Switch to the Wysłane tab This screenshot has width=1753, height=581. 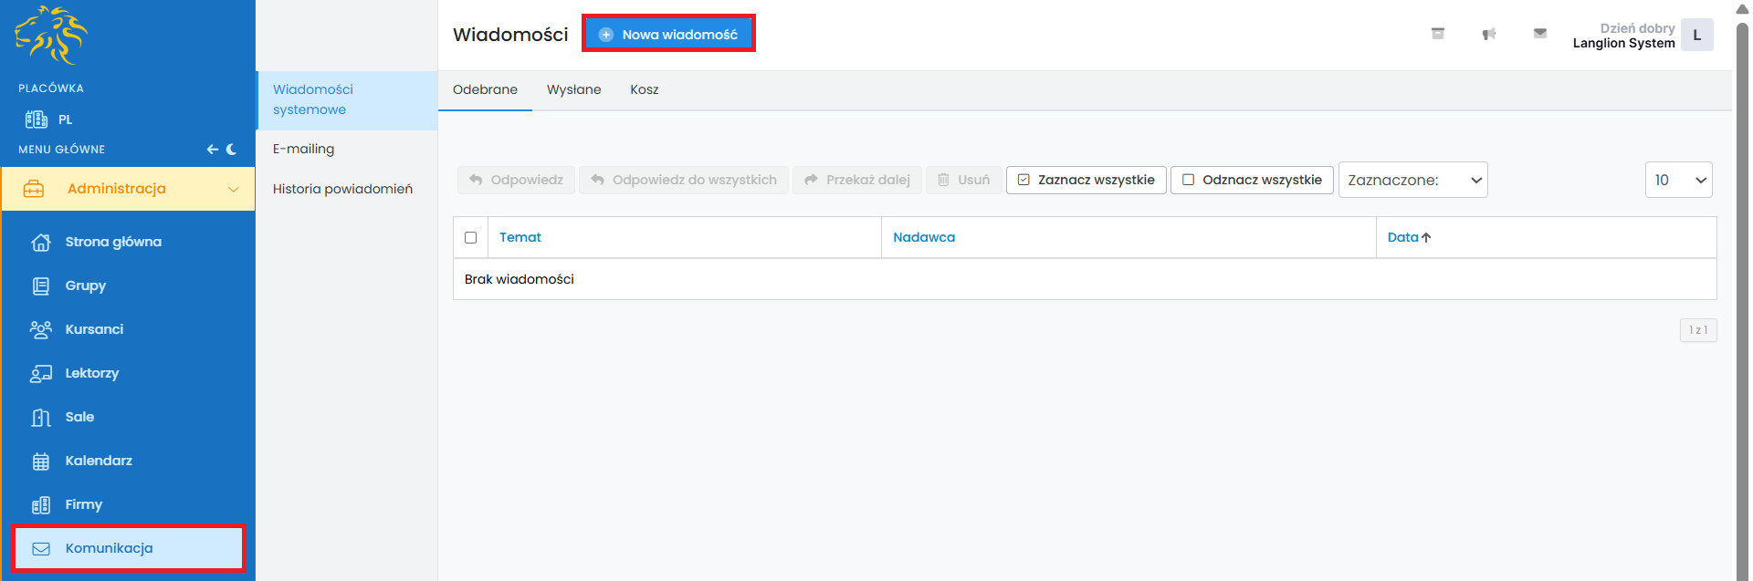pos(573,89)
